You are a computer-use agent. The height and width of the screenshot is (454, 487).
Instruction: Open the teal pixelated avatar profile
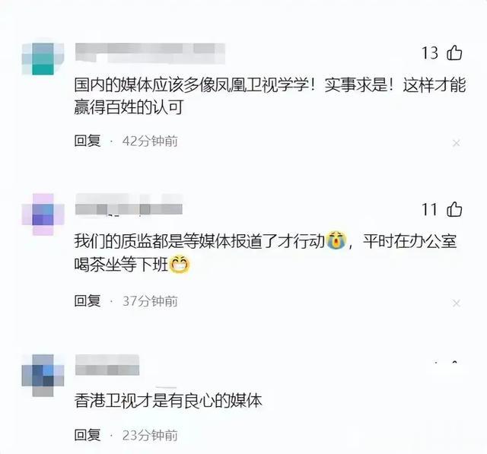point(43,59)
